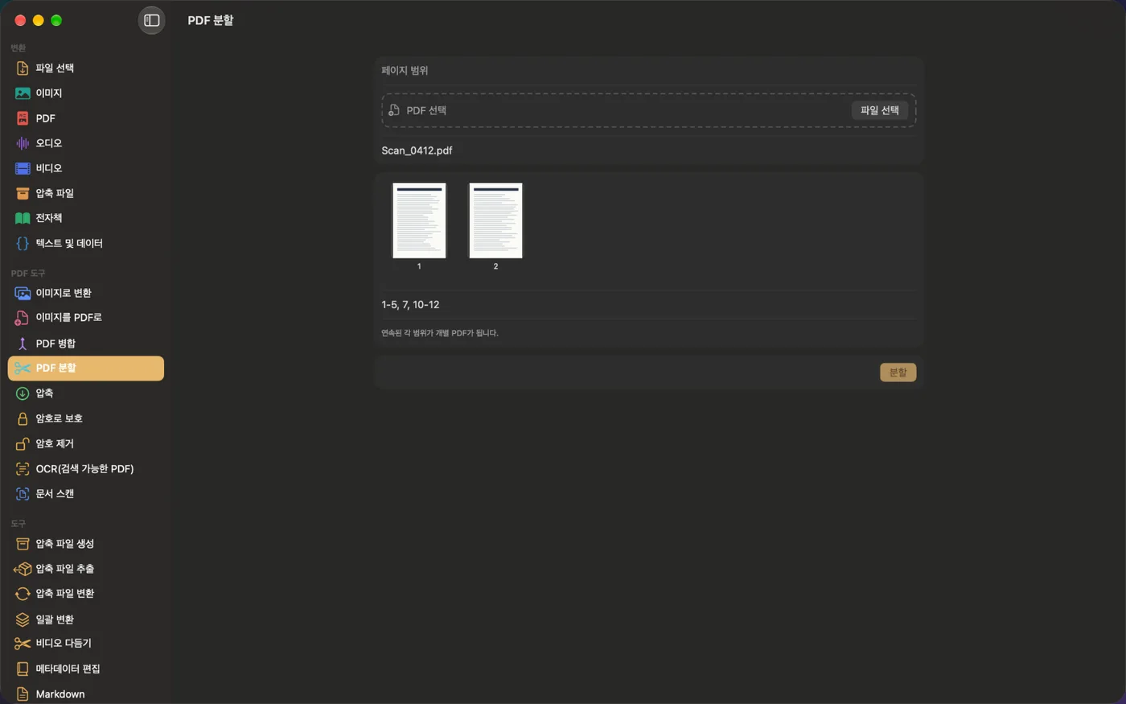Image resolution: width=1126 pixels, height=704 pixels.
Task: Choose PDF 병합 in PDF tools
Action: 85,344
